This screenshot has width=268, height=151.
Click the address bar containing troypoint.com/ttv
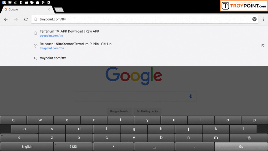[x=144, y=19]
